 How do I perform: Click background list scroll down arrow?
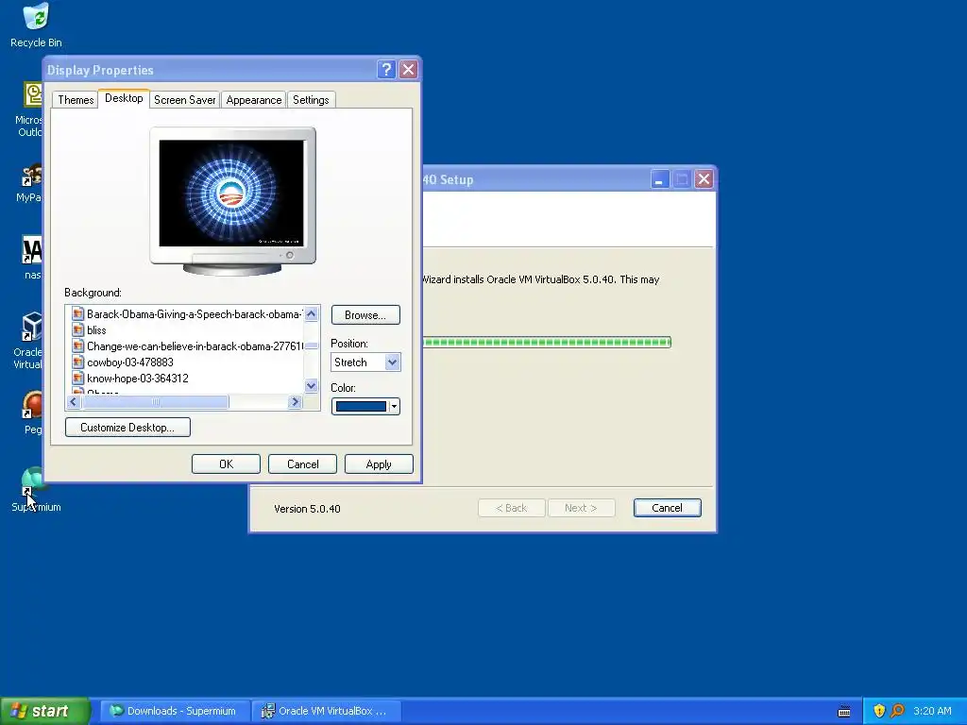[312, 386]
